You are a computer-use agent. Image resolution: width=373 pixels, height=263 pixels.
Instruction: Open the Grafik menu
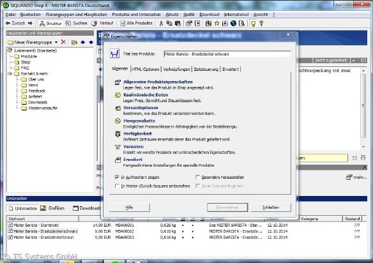[x=189, y=15]
